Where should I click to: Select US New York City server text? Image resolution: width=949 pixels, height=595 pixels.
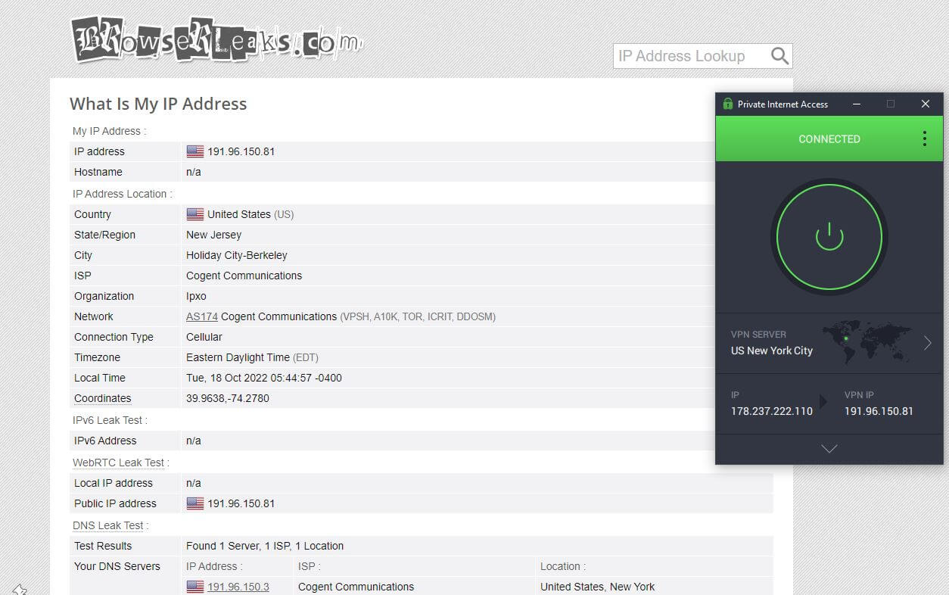[x=771, y=350]
